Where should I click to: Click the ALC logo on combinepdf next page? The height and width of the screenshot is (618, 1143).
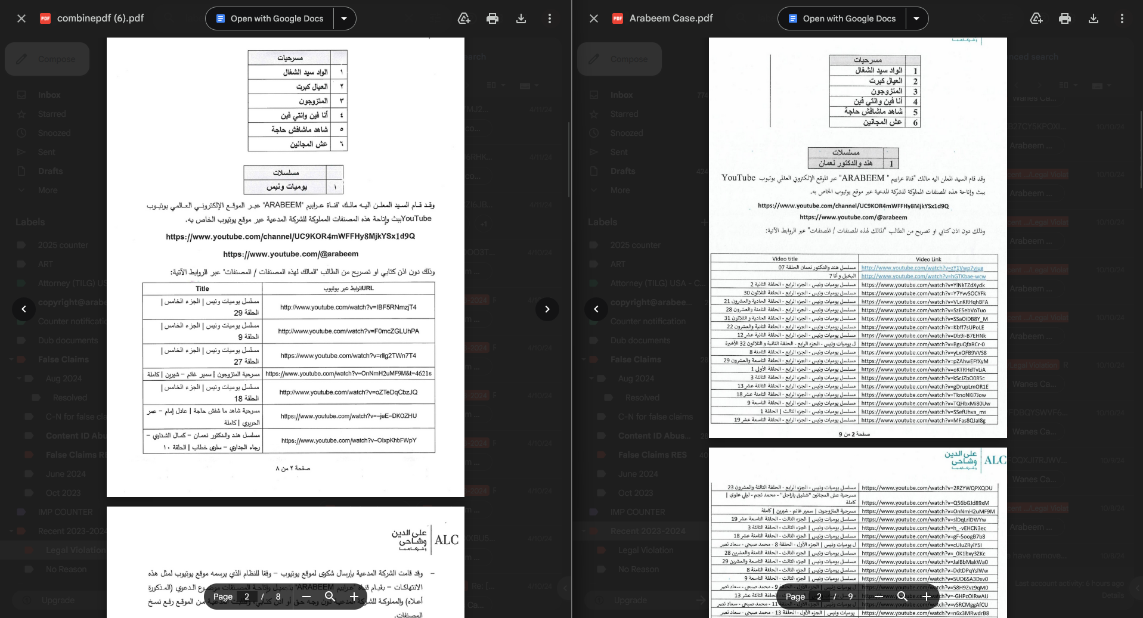pyautogui.click(x=425, y=539)
